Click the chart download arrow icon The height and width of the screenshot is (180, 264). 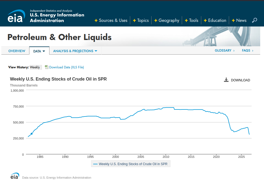coord(226,80)
